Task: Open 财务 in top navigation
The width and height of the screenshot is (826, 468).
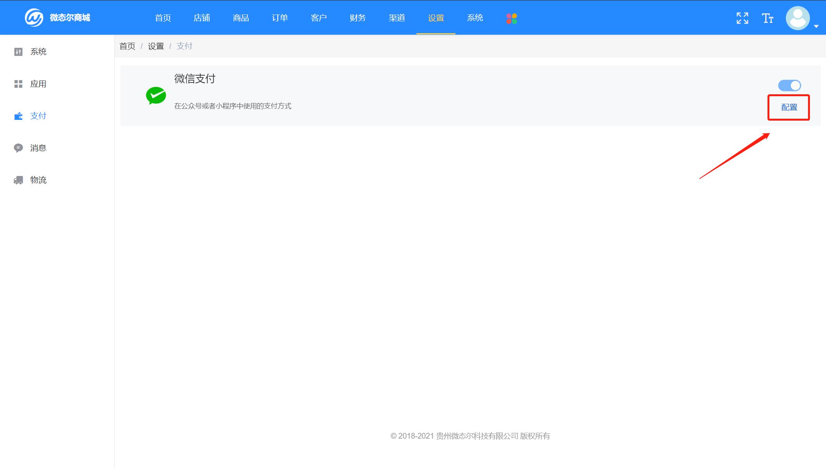Action: [358, 18]
